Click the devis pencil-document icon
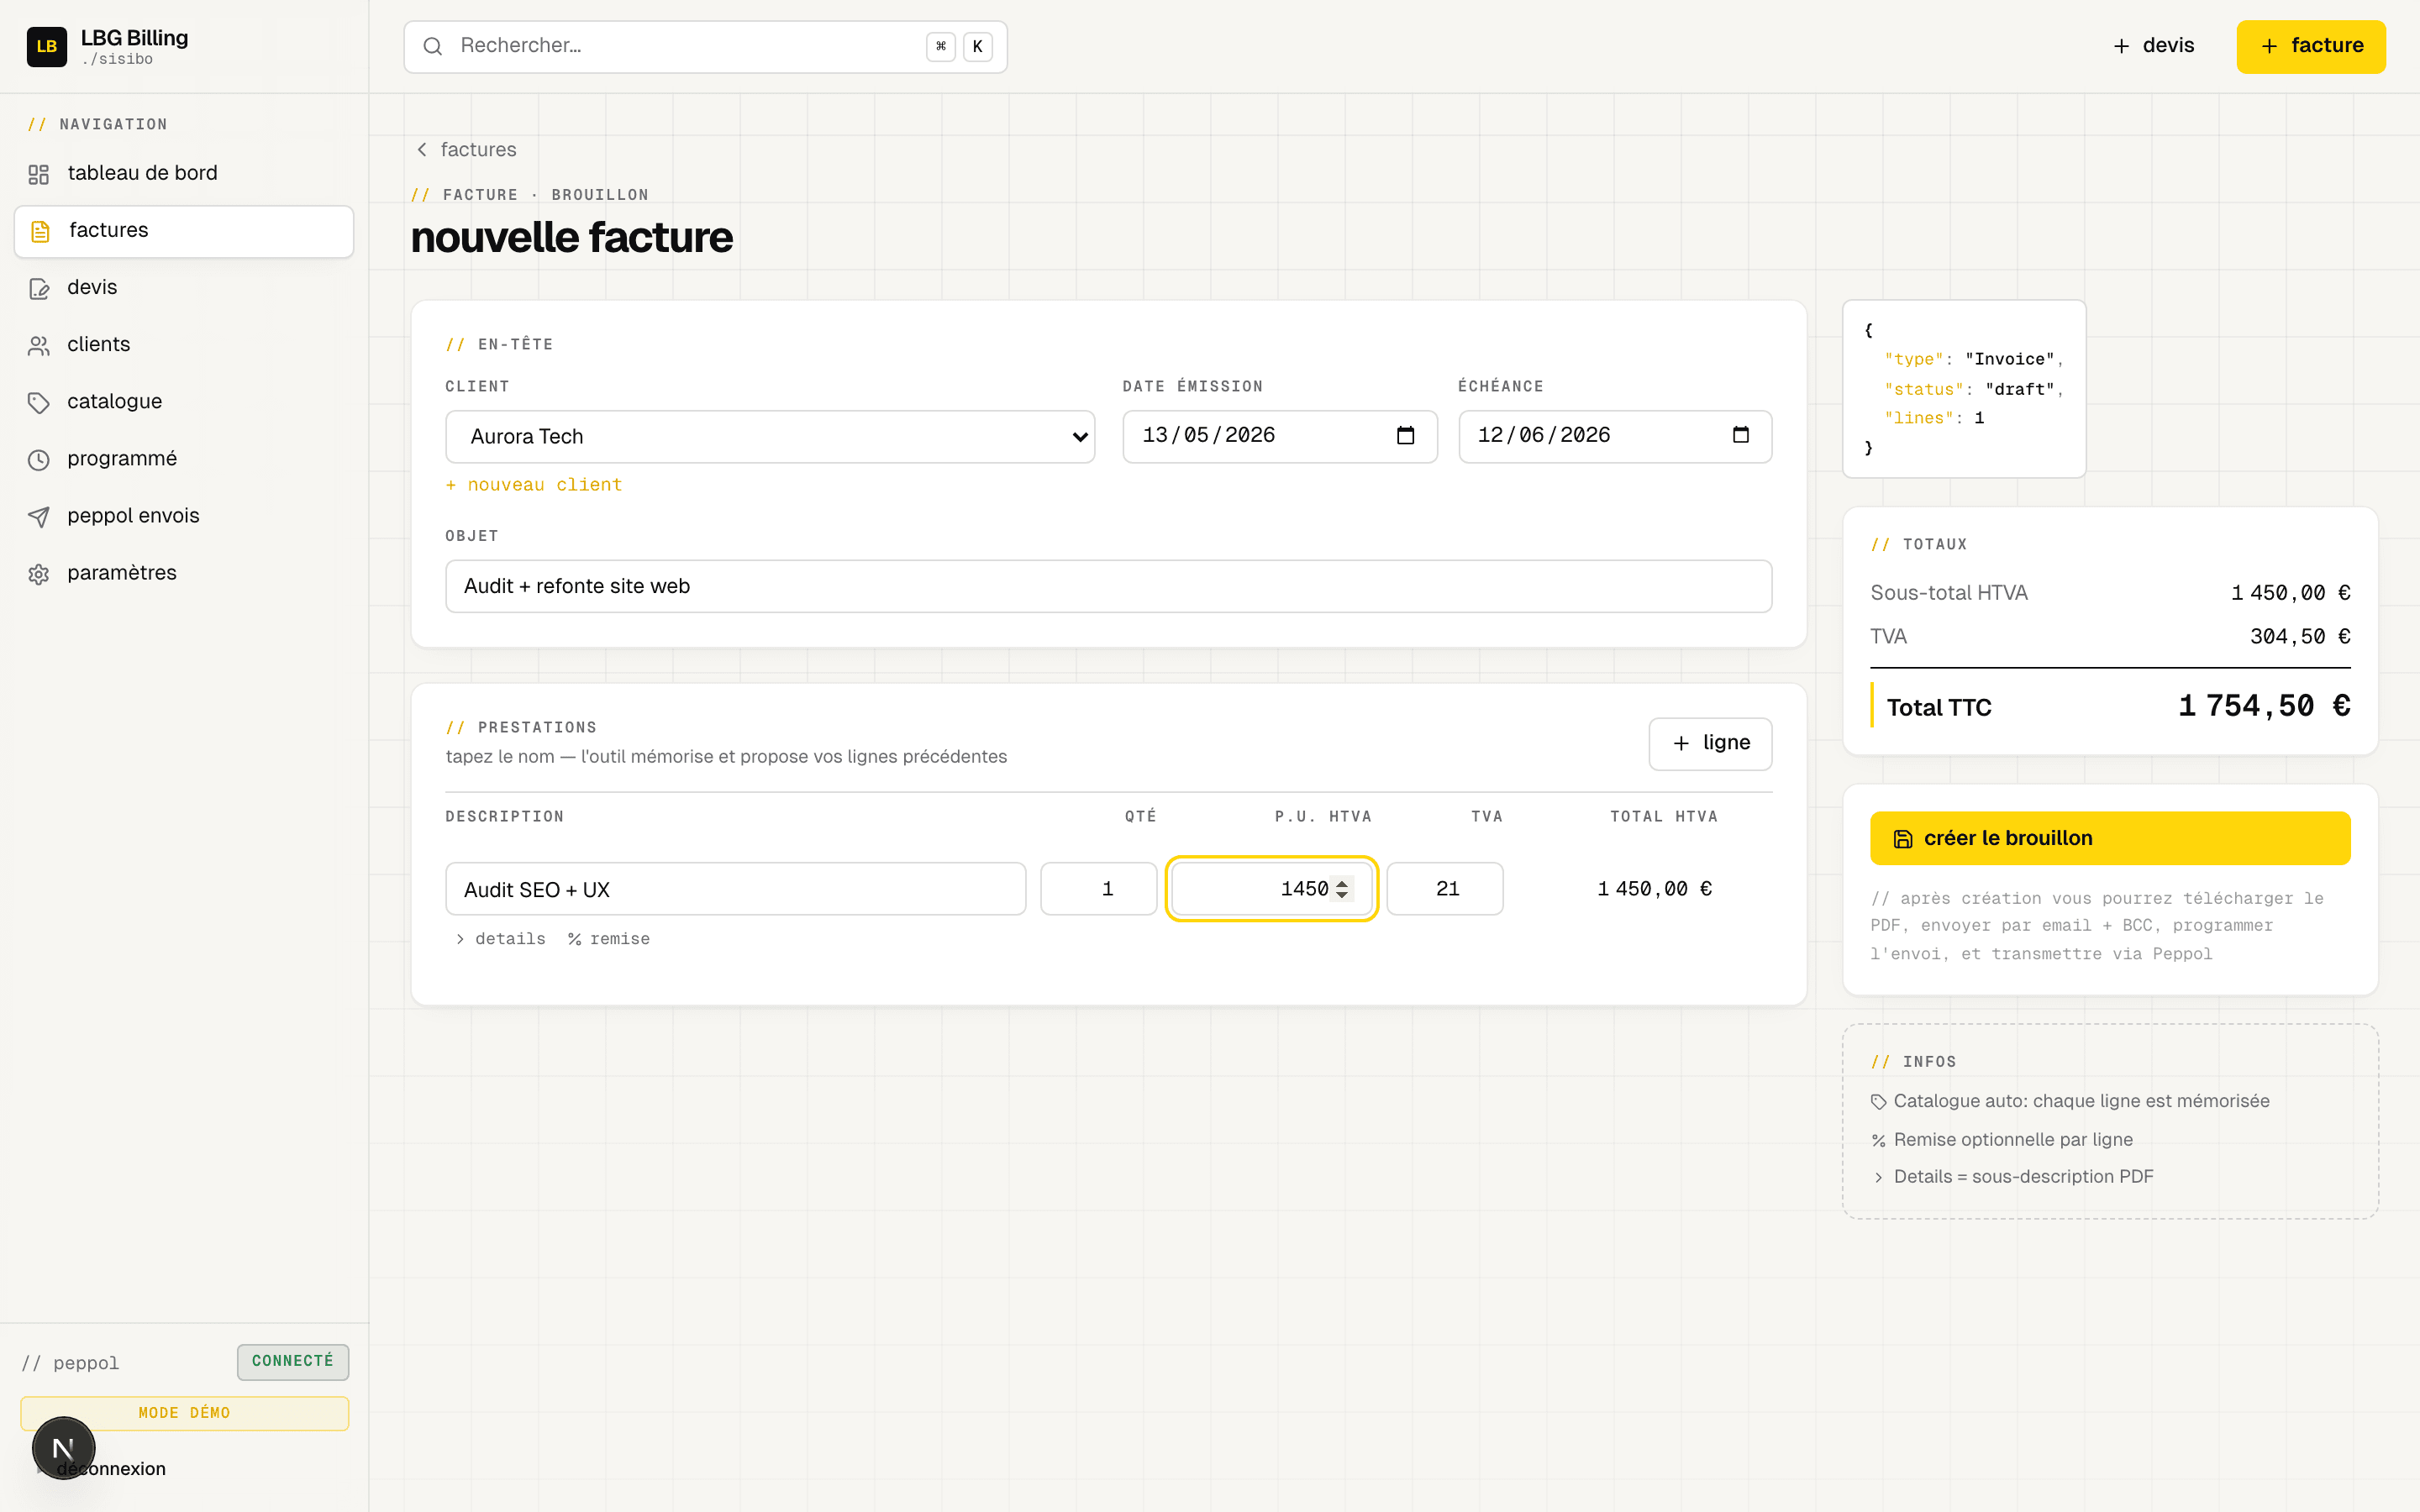This screenshot has height=1512, width=2420. (x=38, y=289)
